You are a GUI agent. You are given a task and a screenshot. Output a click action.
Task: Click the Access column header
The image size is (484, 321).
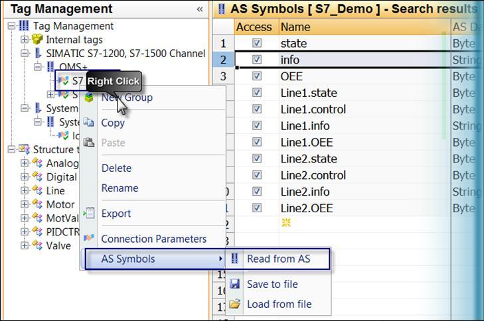256,27
